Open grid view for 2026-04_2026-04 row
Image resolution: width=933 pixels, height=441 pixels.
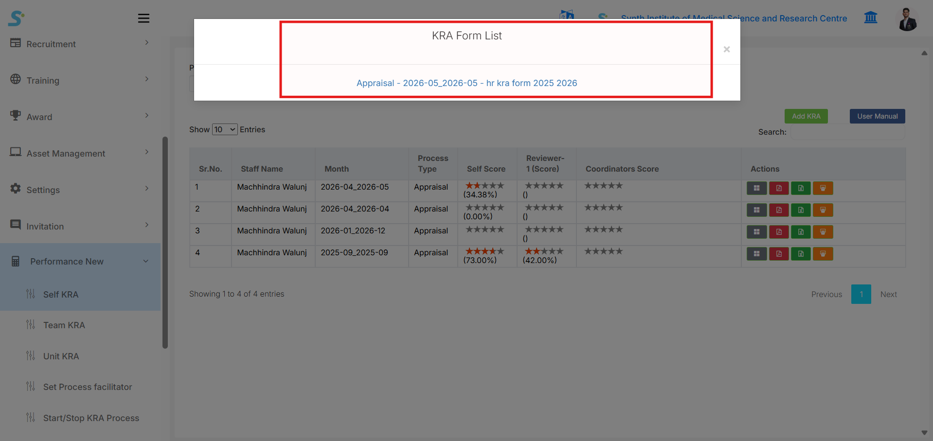[x=756, y=210]
